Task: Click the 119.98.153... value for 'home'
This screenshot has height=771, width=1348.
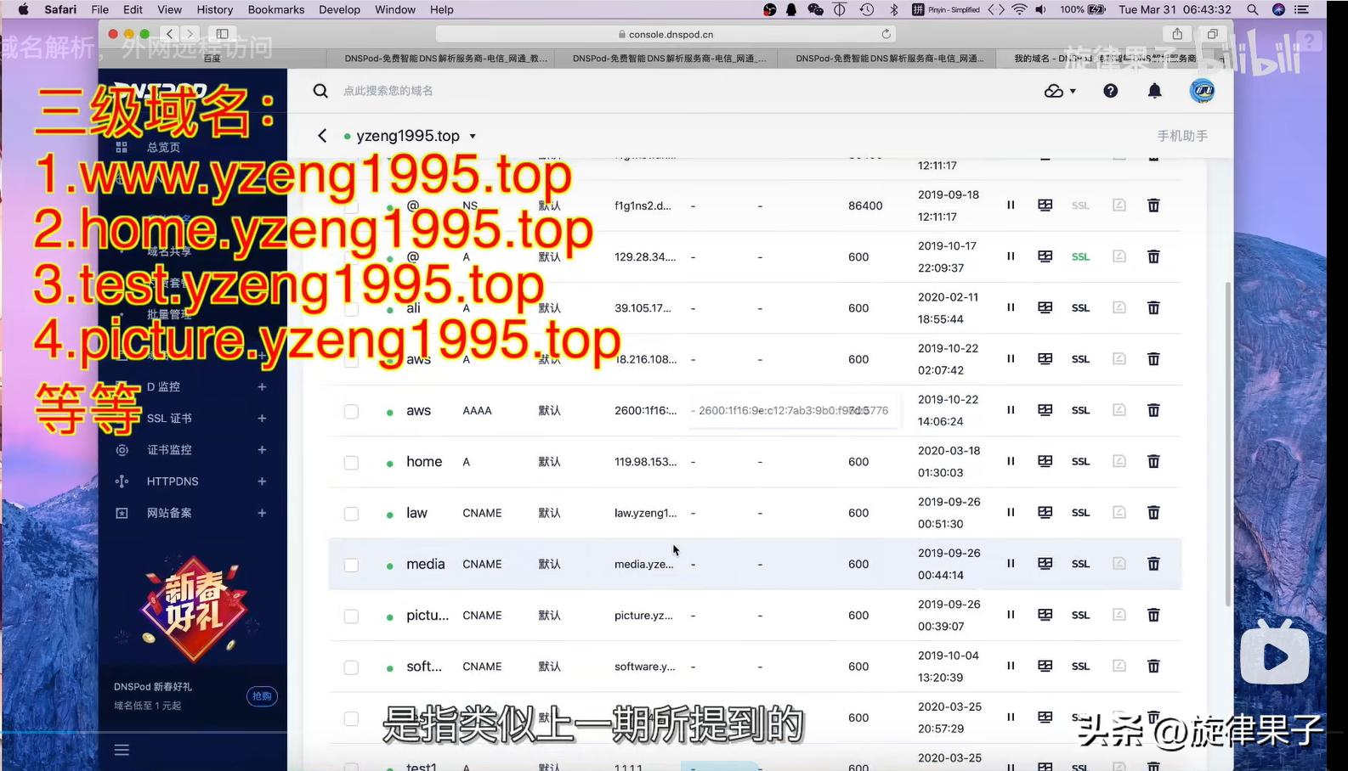Action: tap(646, 462)
